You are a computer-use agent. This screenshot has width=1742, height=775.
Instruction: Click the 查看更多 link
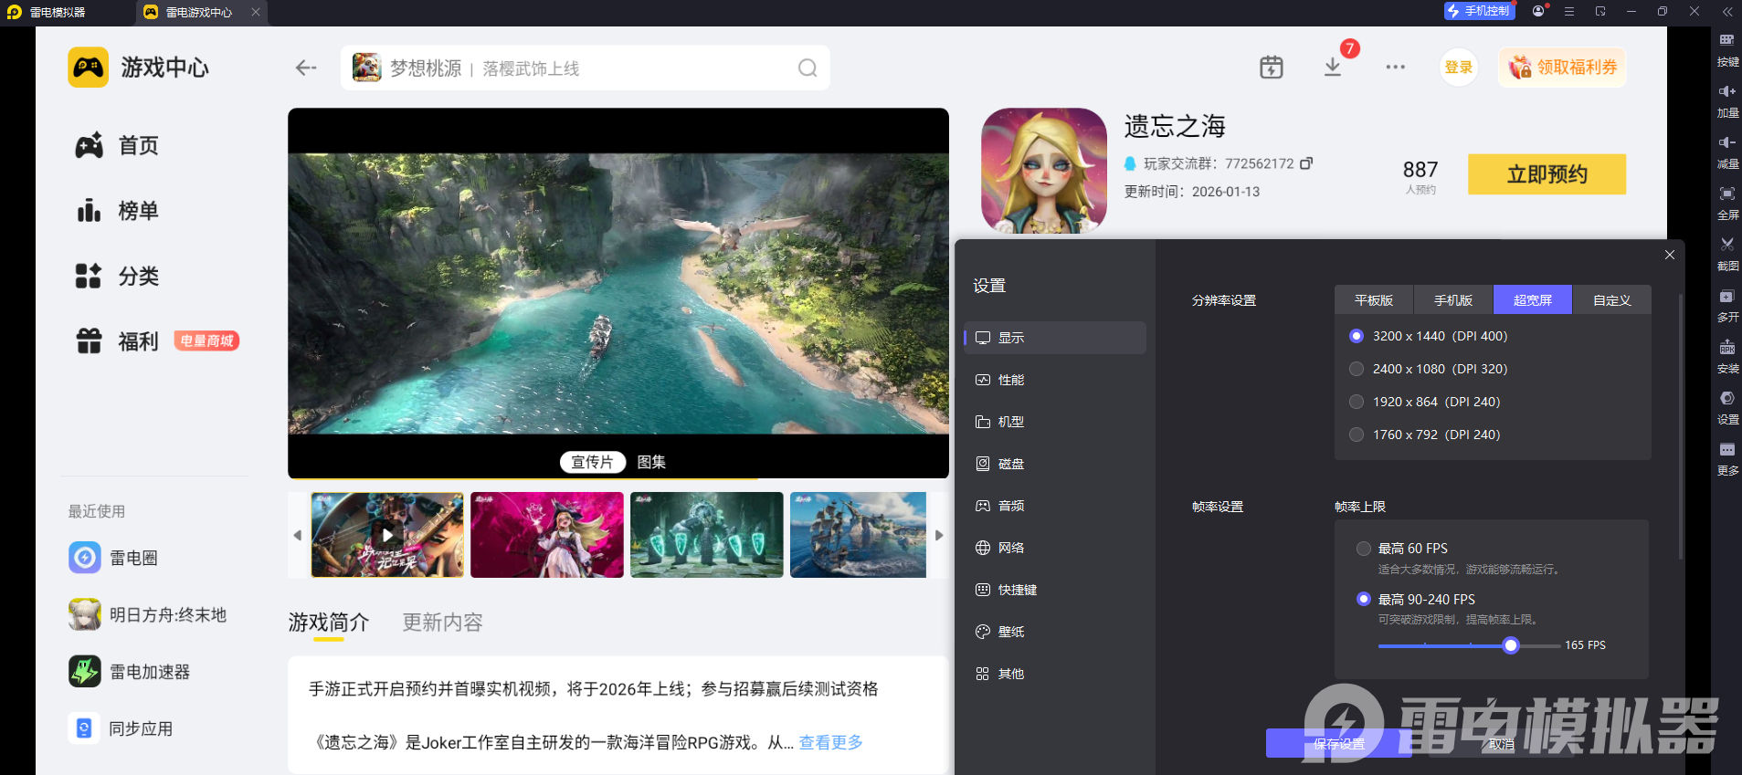[x=830, y=742]
